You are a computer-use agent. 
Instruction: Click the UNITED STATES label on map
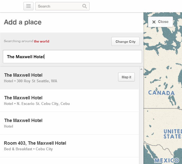pyautogui.click(x=173, y=134)
